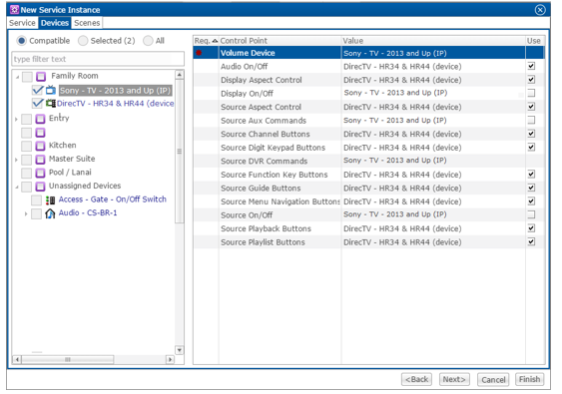The image size is (562, 394).
Task: Click the horizontal scrollbar right arrow
Action: pyautogui.click(x=170, y=359)
